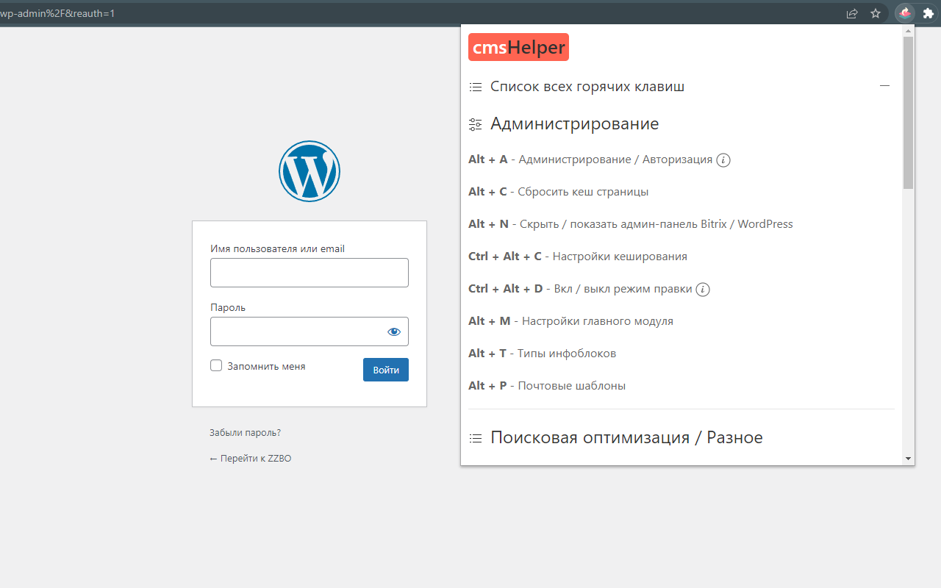Click the Alt + T Типы инфоблоков entry
The height and width of the screenshot is (588, 941).
point(542,354)
